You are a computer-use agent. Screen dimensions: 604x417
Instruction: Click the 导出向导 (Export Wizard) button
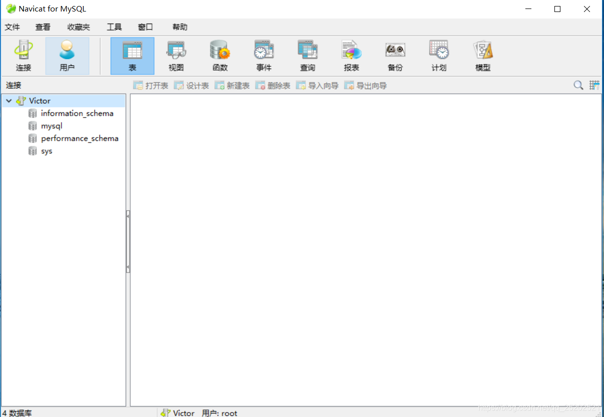point(366,85)
